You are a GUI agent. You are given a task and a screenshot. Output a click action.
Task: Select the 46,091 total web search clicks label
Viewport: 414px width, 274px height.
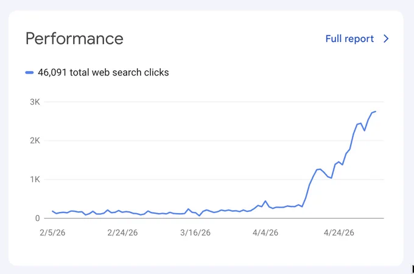tap(103, 72)
